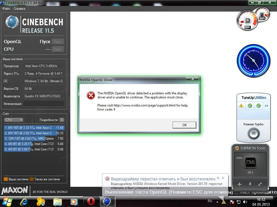Close the NVIDIA OpenGL Driver dialog
The width and height of the screenshot is (277, 207).
coord(193,79)
